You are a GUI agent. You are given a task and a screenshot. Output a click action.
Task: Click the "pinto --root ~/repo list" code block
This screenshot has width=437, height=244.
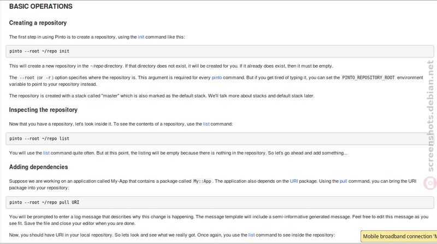click(220, 139)
